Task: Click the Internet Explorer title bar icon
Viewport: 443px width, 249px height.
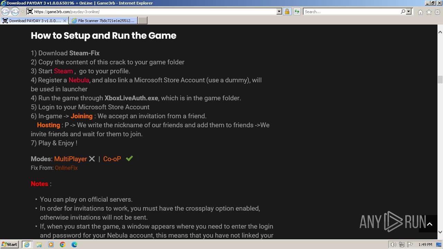Action: point(3,3)
